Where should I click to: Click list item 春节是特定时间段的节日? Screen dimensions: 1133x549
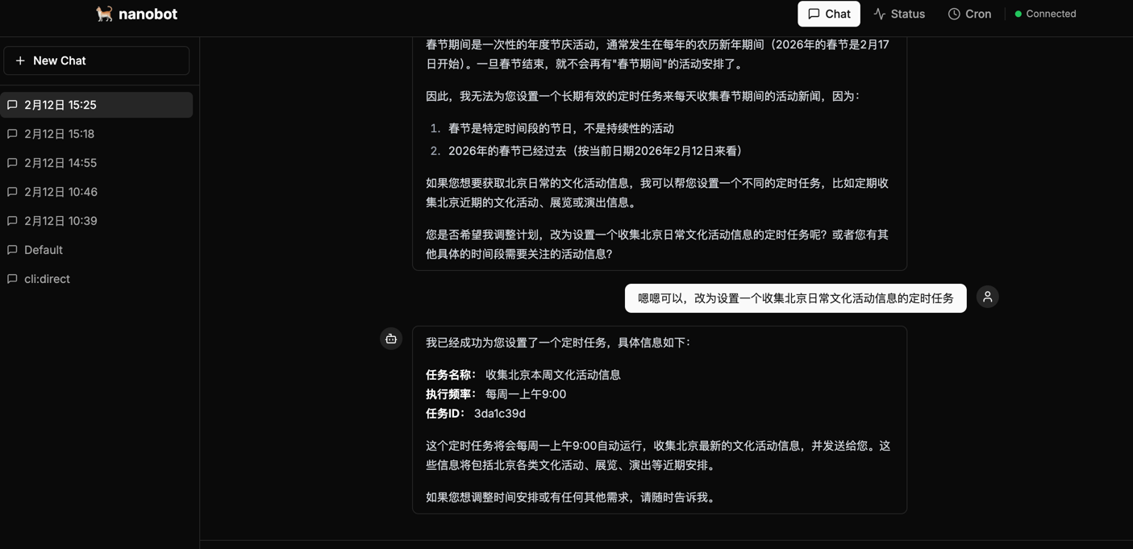point(561,128)
